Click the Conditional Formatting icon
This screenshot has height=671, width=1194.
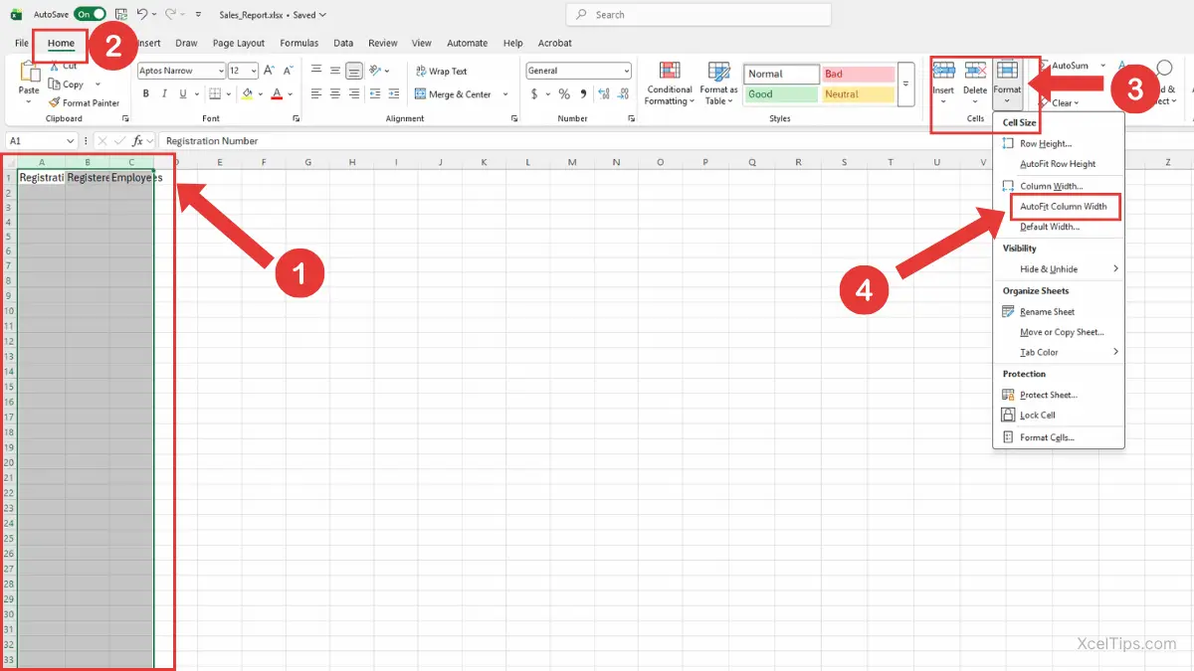[670, 73]
